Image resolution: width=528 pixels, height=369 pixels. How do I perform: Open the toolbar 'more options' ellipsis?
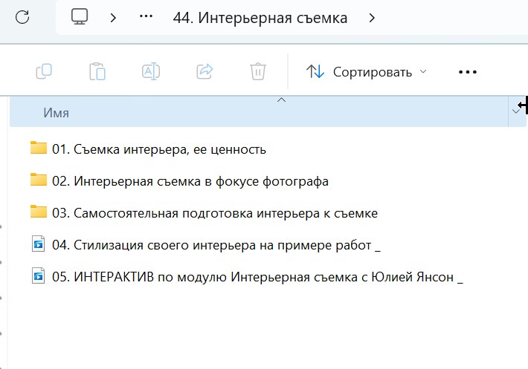468,72
